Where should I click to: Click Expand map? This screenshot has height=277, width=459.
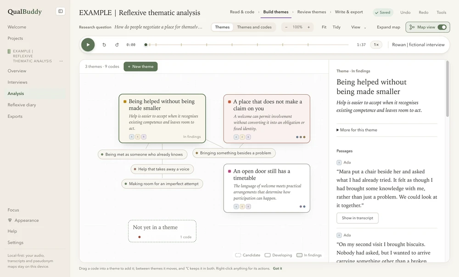click(388, 27)
